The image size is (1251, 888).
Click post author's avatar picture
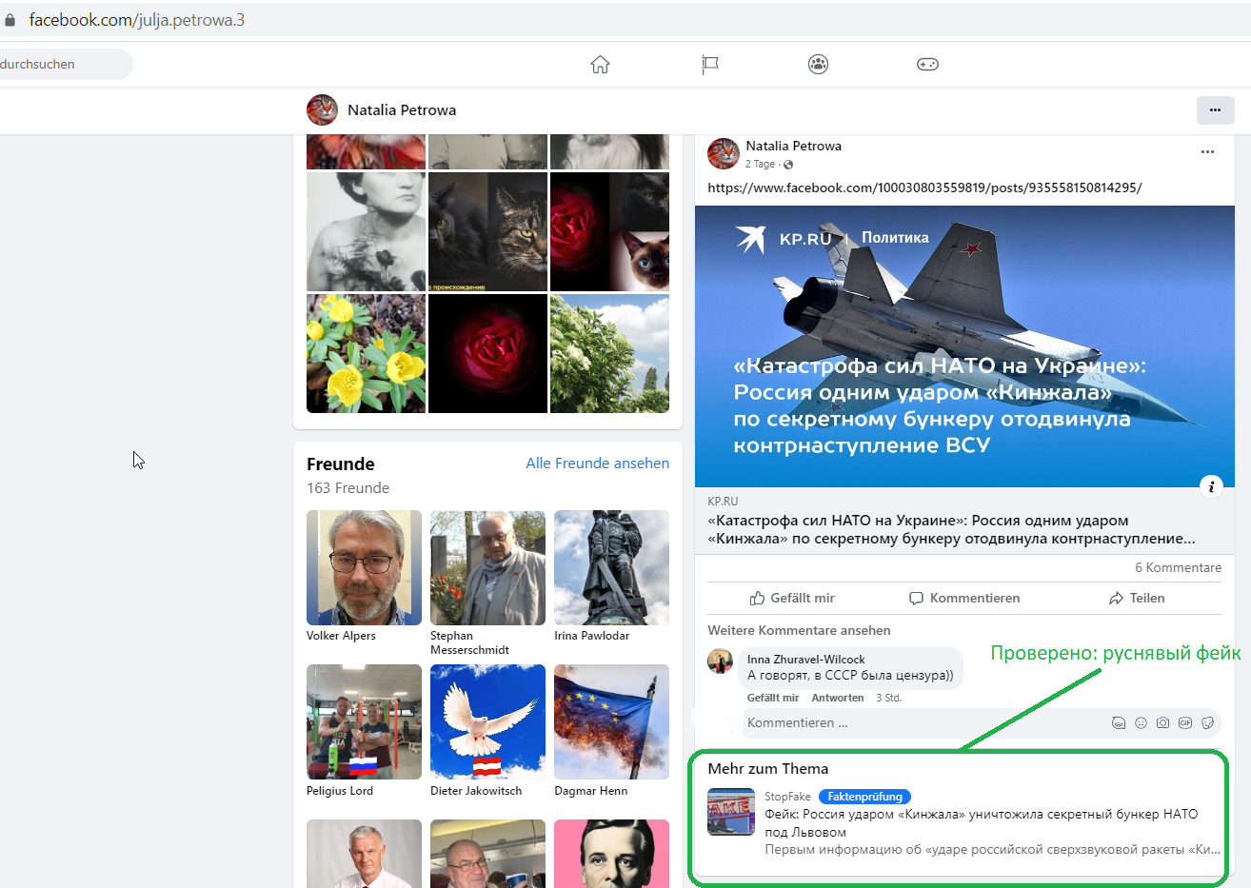coord(724,153)
